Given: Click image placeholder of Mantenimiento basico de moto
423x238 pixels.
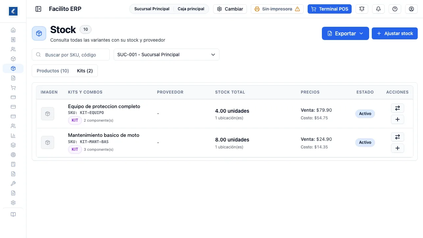Looking at the screenshot, I should pos(48,142).
